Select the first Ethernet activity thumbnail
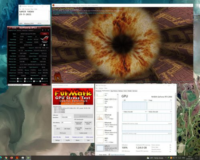This screenshot has height=160, width=200. click(x=100, y=117)
